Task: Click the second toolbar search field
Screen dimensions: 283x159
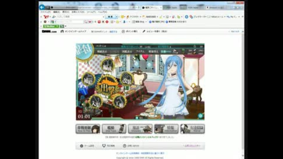Action: 69,22
